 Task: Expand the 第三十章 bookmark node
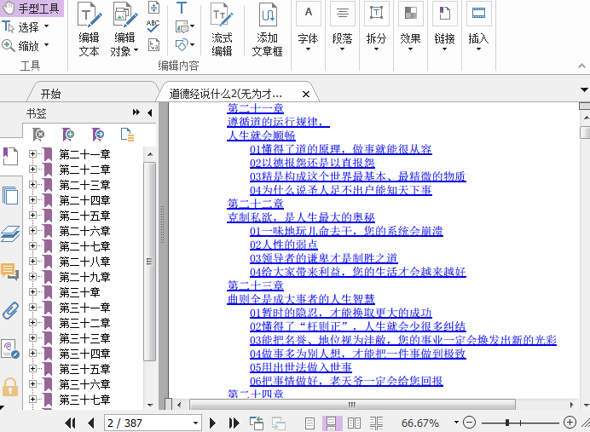coord(32,291)
